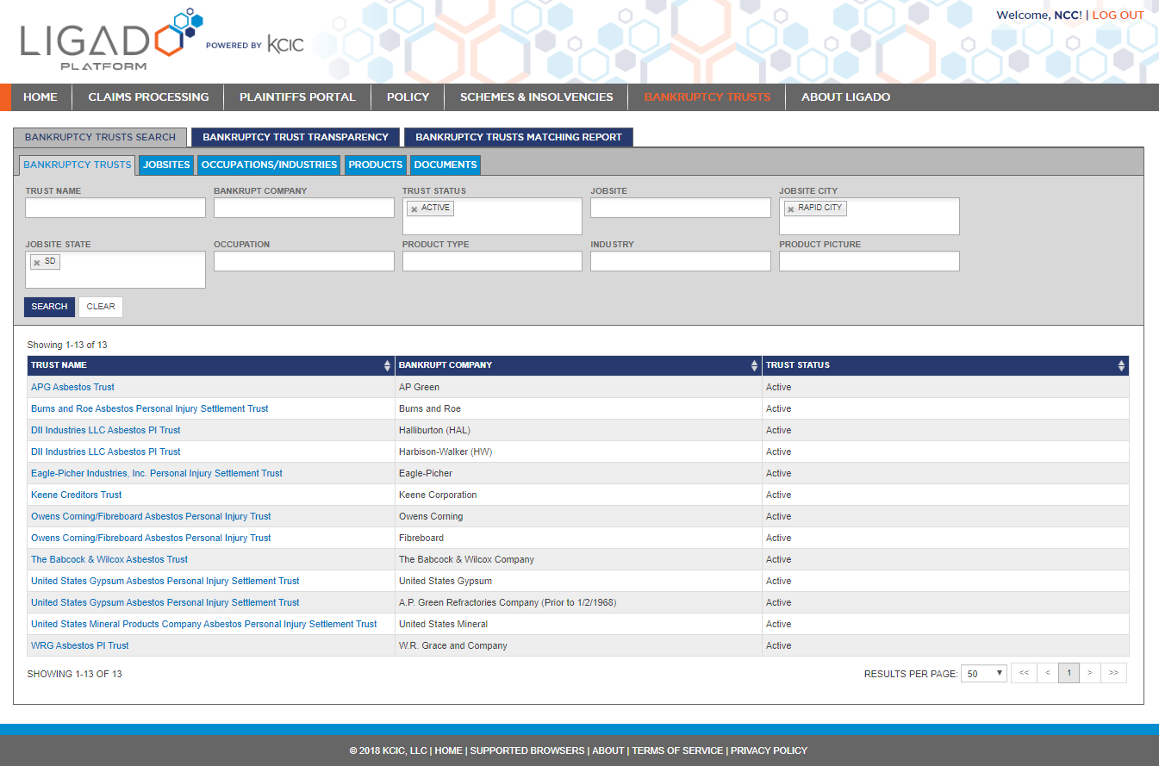Open Schemes & Insolvencies menu
This screenshot has width=1159, height=766.
click(x=537, y=97)
